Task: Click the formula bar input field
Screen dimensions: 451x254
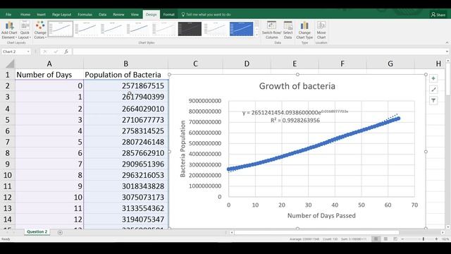Action: (259, 52)
